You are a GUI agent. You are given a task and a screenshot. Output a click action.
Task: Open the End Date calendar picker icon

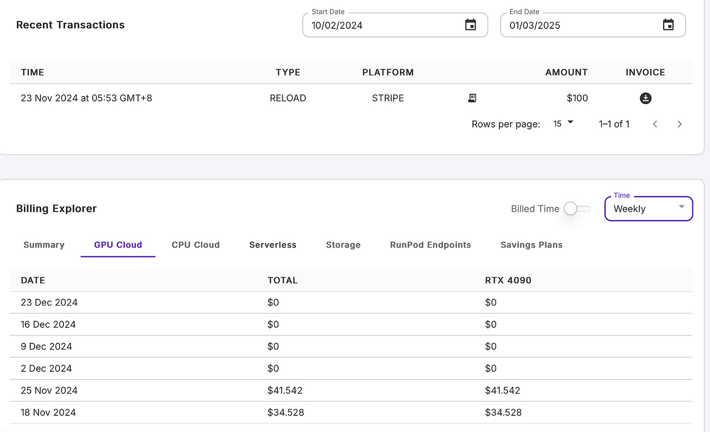pos(668,25)
